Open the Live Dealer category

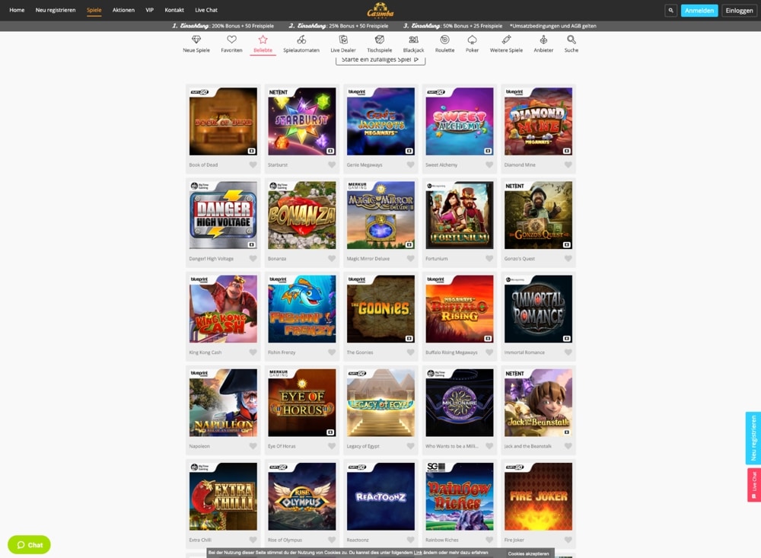pos(343,43)
